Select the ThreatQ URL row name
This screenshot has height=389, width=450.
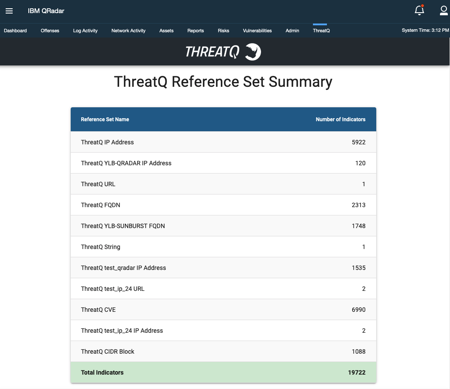98,184
